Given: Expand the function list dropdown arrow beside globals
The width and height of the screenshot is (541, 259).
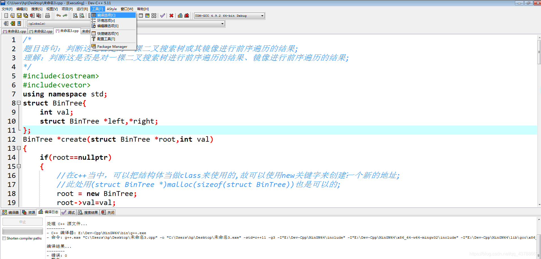Looking at the screenshot, I should (223, 24).
